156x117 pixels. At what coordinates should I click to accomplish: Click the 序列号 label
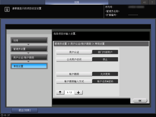(109, 7)
